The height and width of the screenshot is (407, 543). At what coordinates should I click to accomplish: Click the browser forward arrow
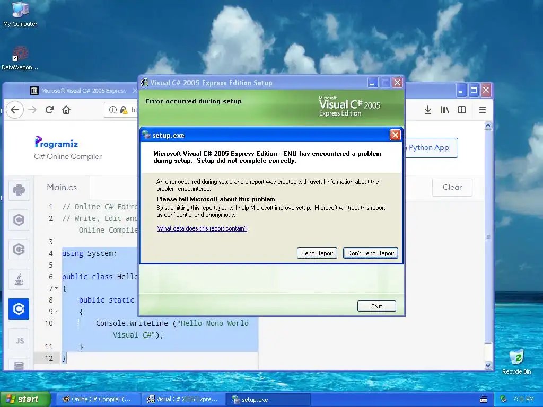(x=32, y=110)
